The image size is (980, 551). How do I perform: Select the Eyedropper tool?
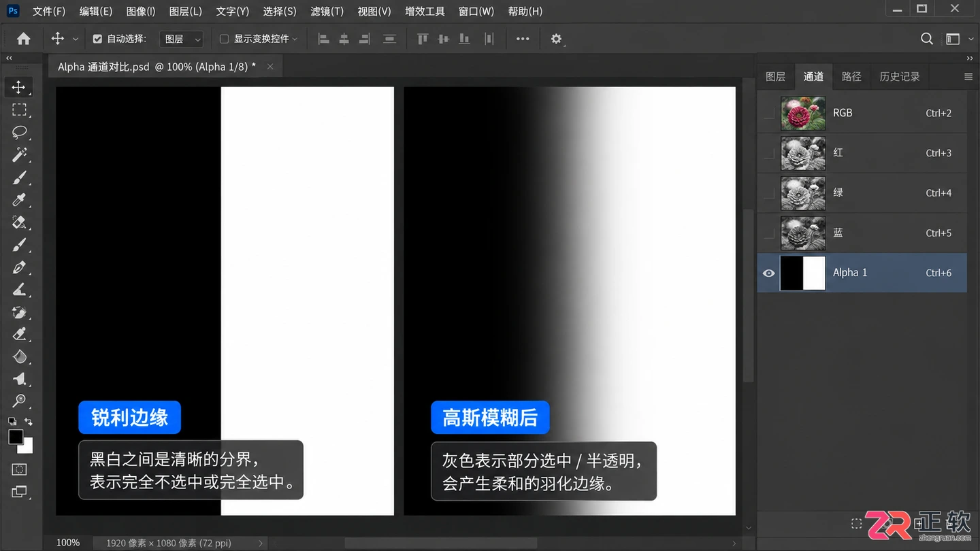[19, 200]
